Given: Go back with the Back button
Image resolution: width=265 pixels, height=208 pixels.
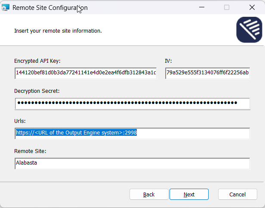Looking at the screenshot, I should tap(149, 194).
